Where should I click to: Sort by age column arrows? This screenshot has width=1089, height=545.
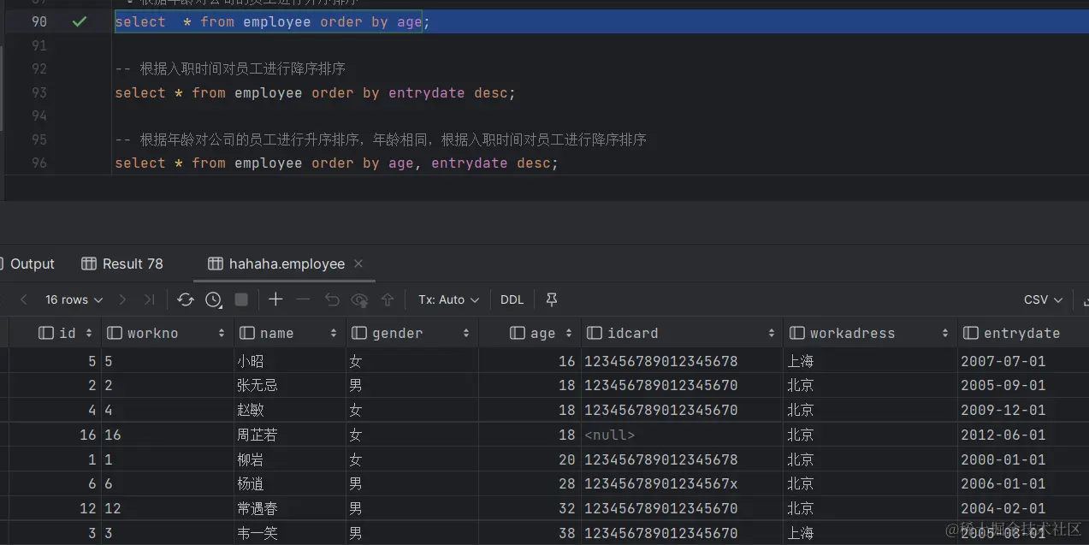pos(568,333)
